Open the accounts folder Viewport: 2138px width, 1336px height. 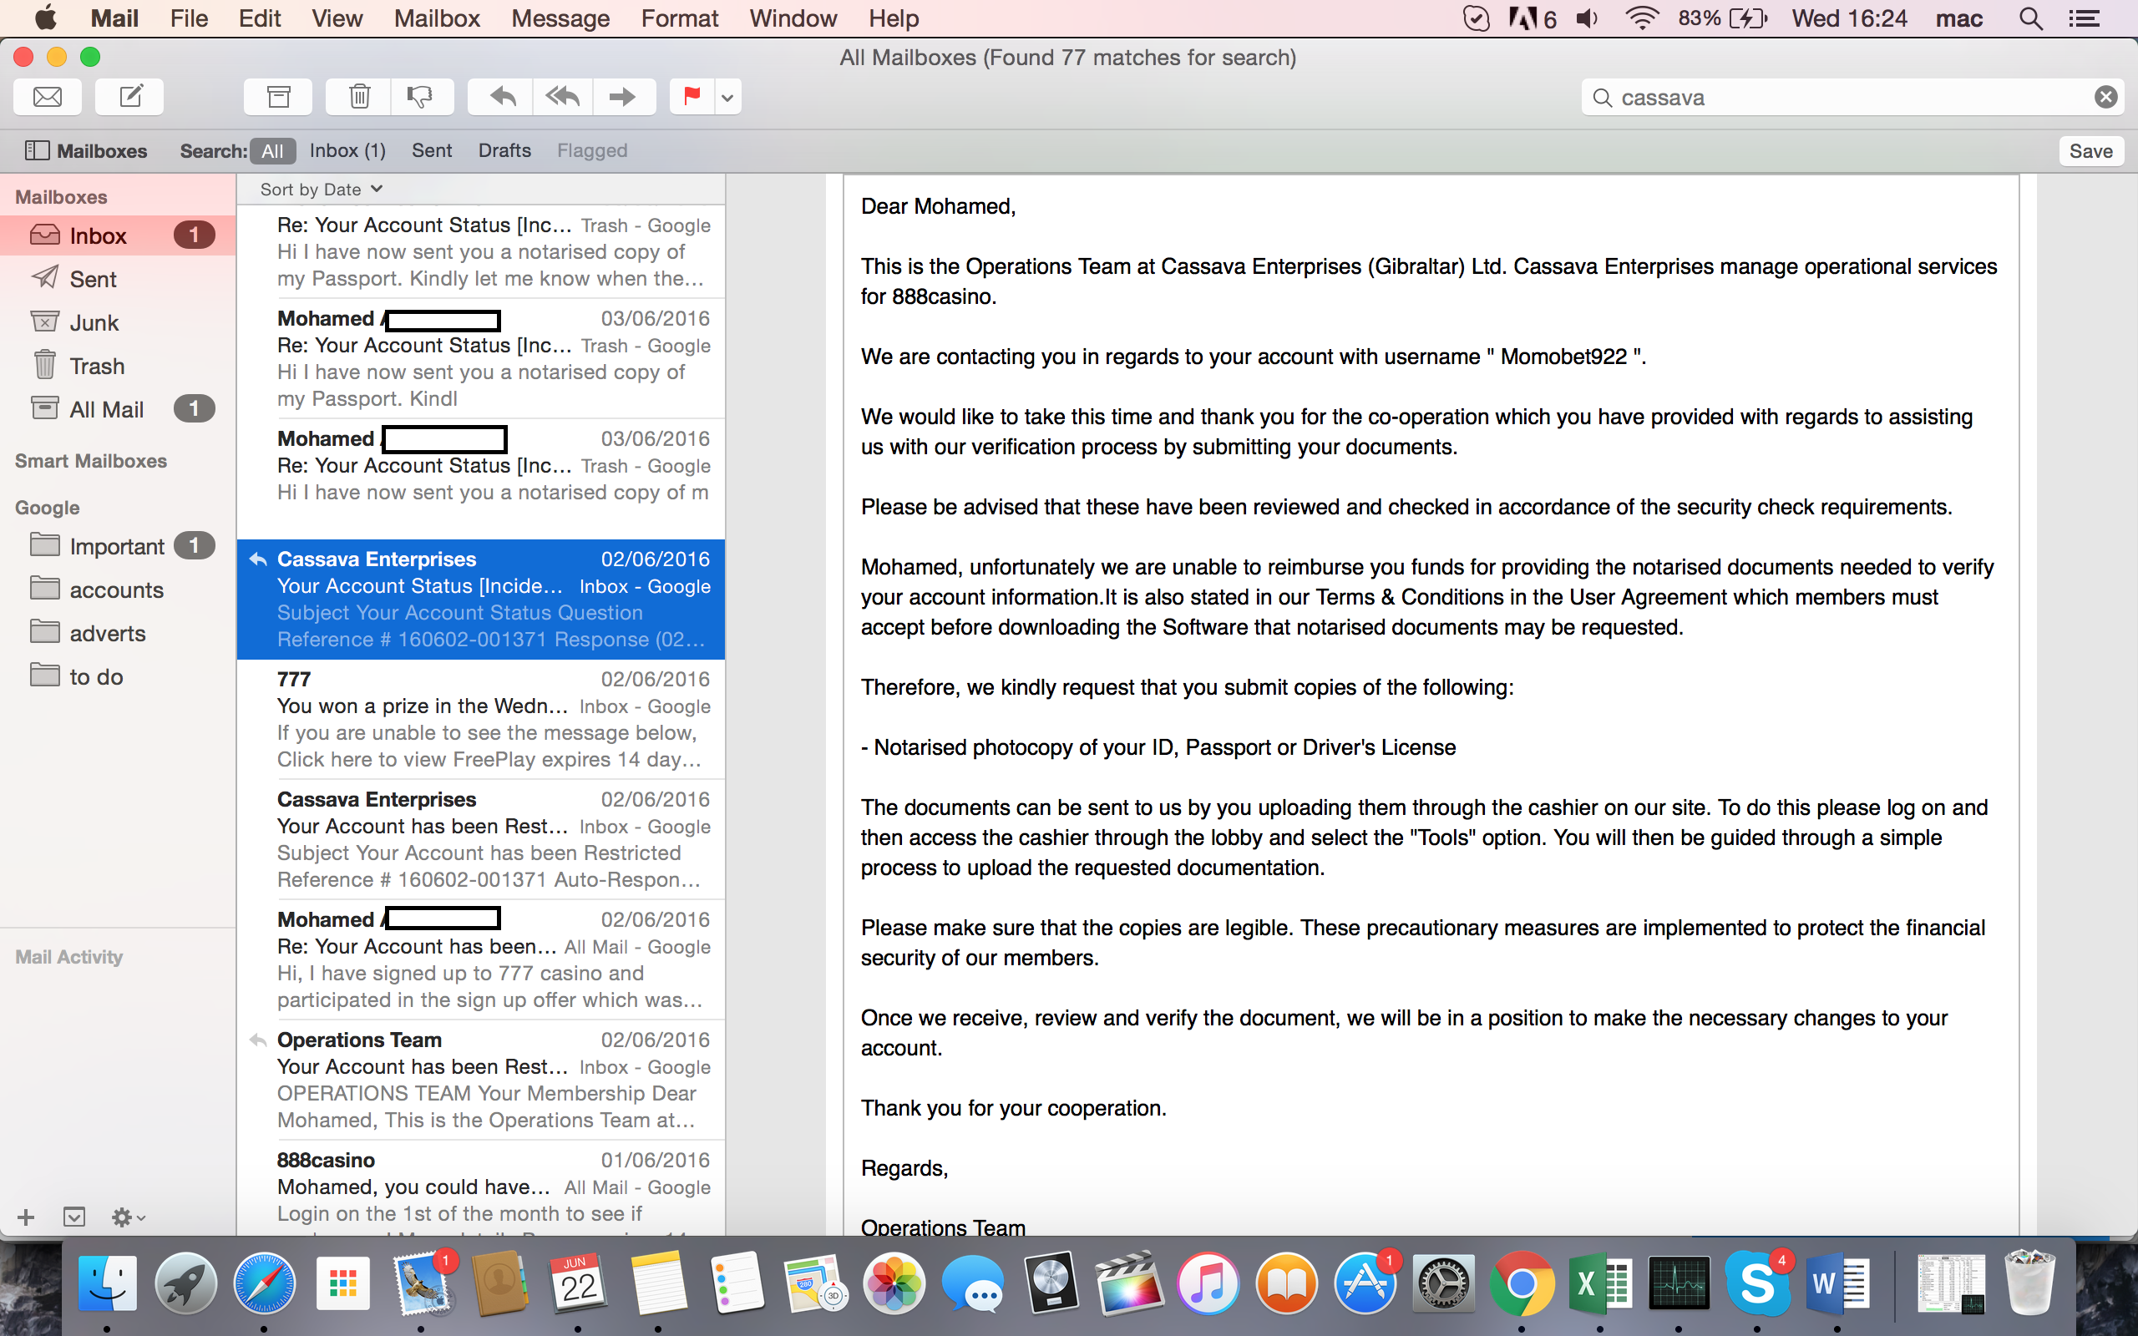tap(118, 590)
